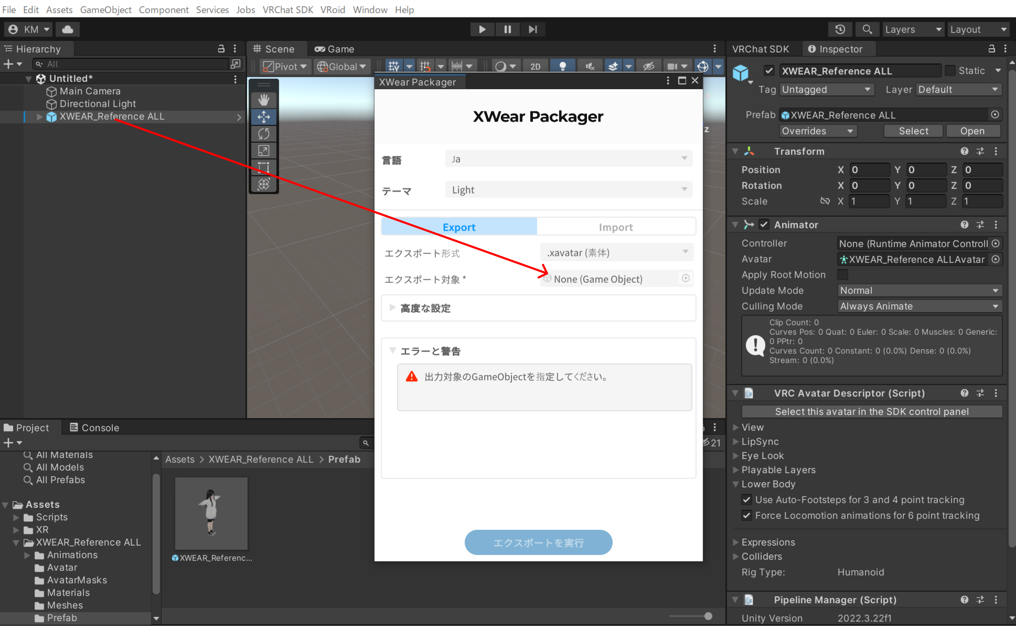Toggle scene audio mute icon
Screen dimensions: 1016x626
coord(590,66)
